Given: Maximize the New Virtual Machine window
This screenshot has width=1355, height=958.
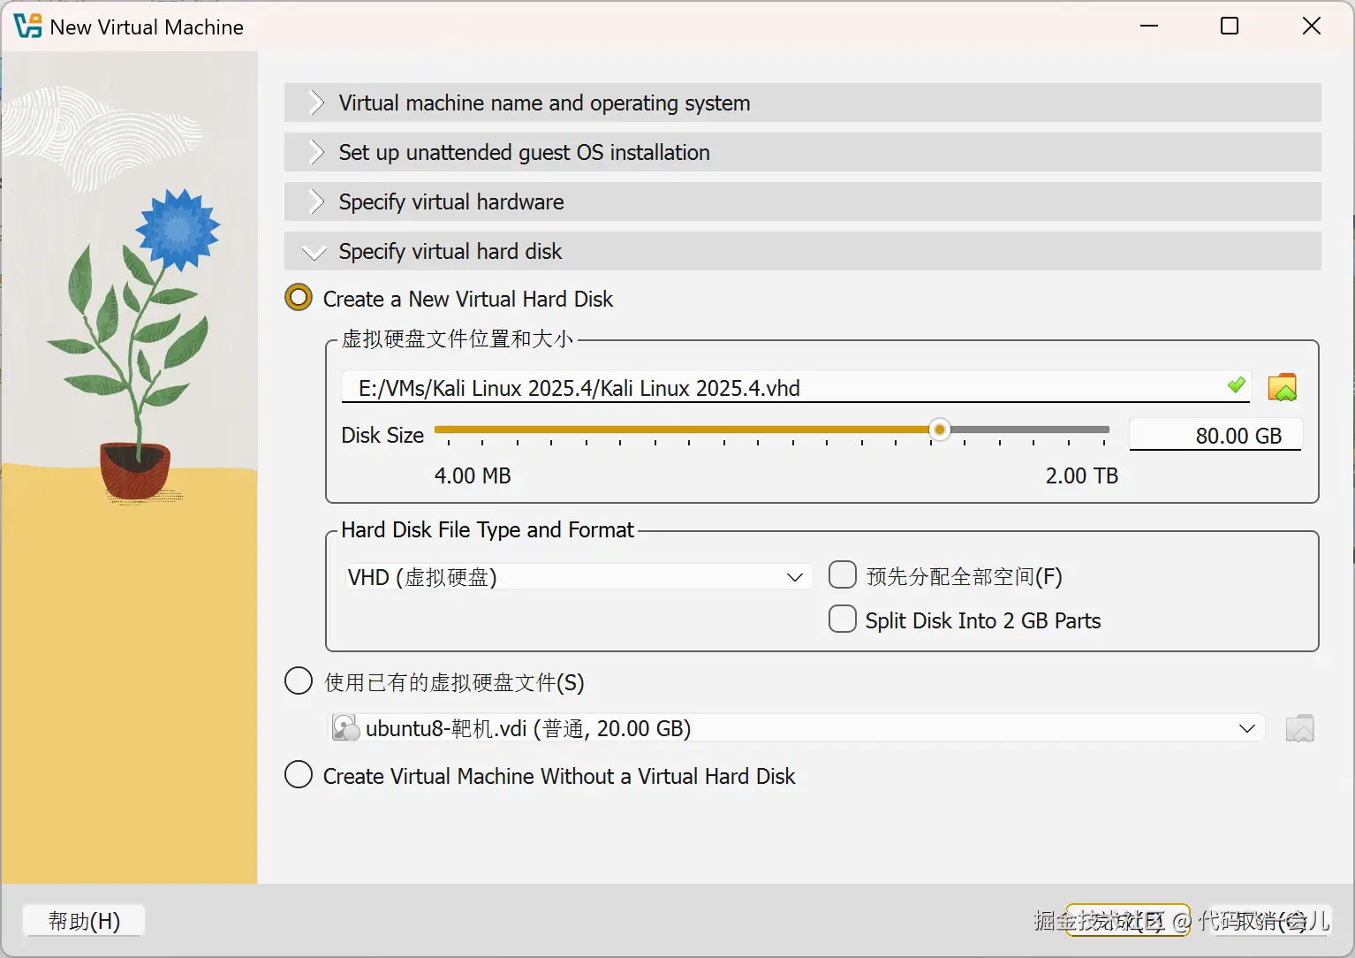Looking at the screenshot, I should [x=1229, y=27].
